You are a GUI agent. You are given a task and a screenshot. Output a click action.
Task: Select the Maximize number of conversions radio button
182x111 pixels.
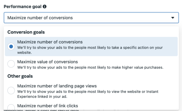pos(11,46)
